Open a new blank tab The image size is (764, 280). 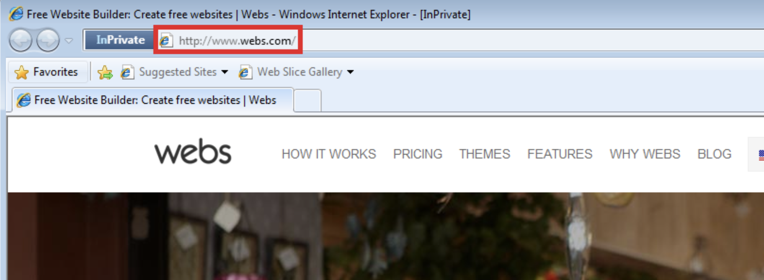(307, 101)
